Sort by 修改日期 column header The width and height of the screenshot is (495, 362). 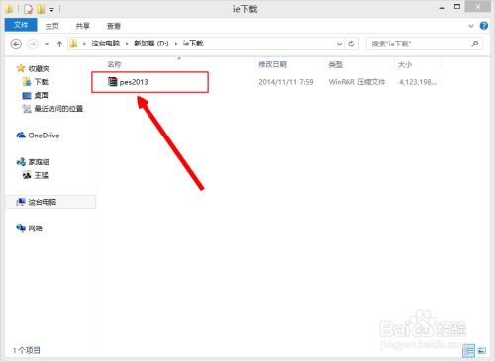pos(272,64)
